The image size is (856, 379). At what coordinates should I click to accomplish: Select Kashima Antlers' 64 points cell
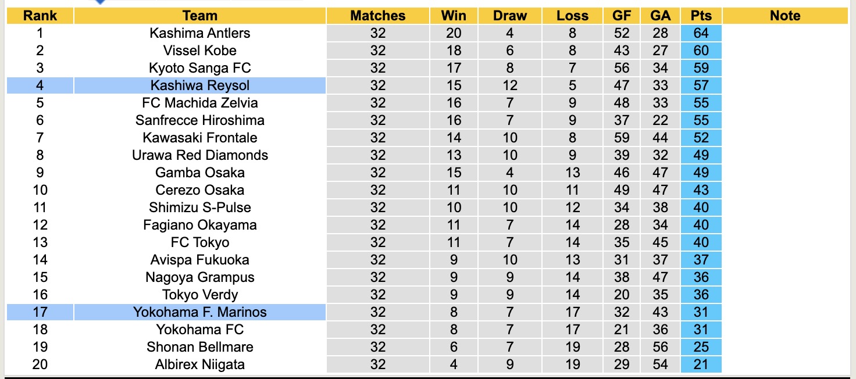[701, 33]
